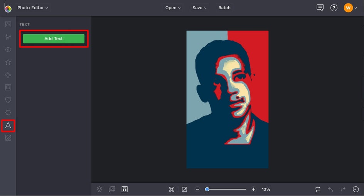364x196 pixels.
Task: Adjust the zoom slider handle
Action: click(x=207, y=189)
